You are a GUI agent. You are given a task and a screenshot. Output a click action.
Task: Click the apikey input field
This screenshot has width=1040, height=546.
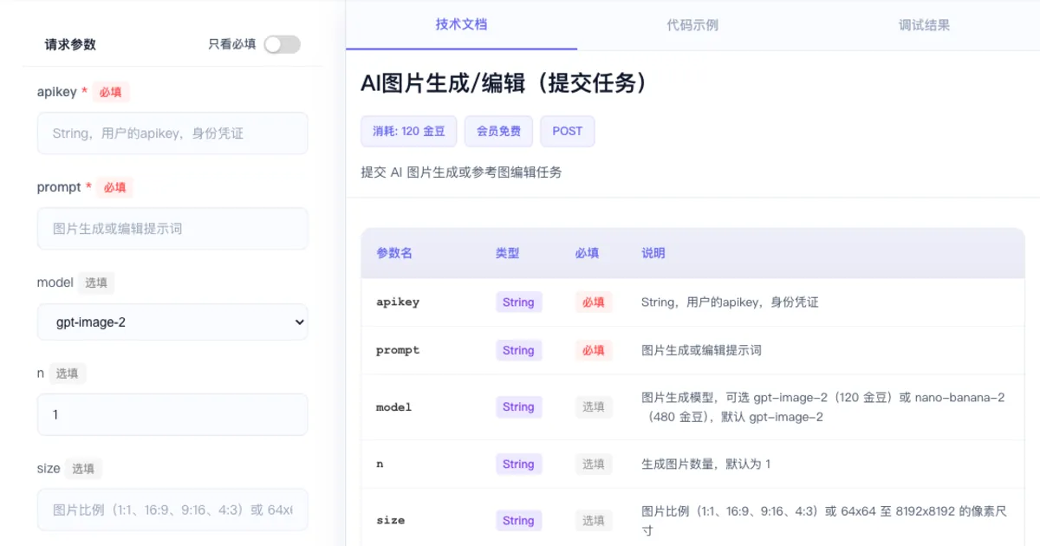point(172,133)
